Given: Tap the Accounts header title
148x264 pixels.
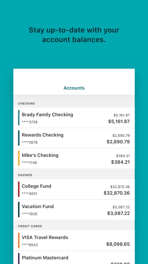Looking at the screenshot, I should (74, 88).
